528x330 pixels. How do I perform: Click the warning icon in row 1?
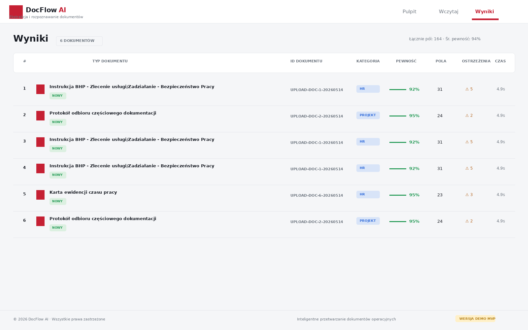point(467,89)
